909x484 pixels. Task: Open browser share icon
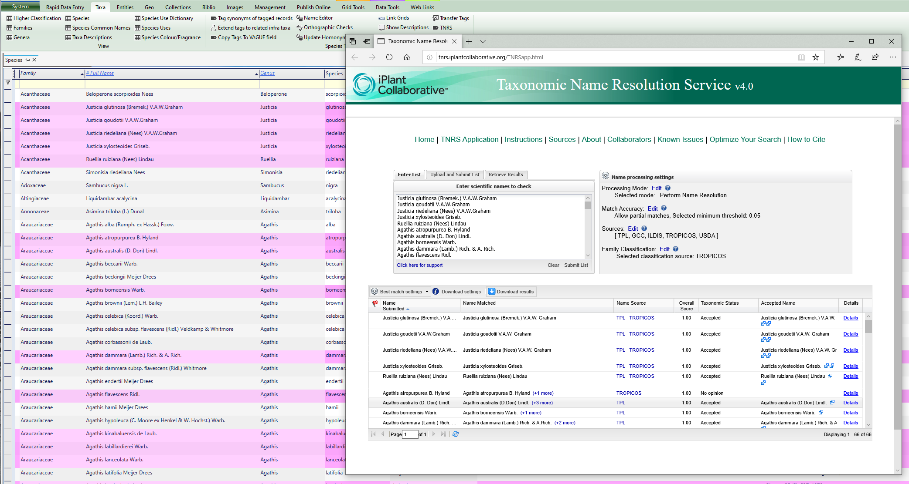click(875, 57)
